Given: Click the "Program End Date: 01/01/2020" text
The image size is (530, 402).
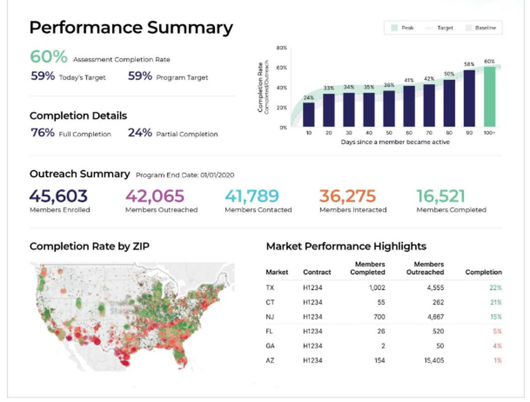Looking at the screenshot, I should 185,175.
